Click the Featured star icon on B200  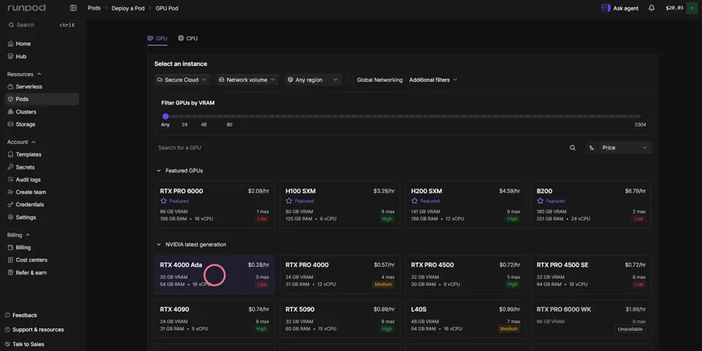pyautogui.click(x=540, y=201)
